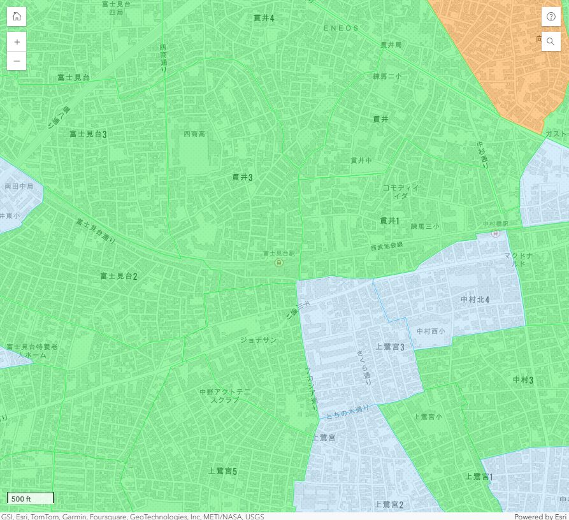Viewport: 569px width, 520px height.
Task: Zoom in with the plus button
Action: pyautogui.click(x=17, y=41)
